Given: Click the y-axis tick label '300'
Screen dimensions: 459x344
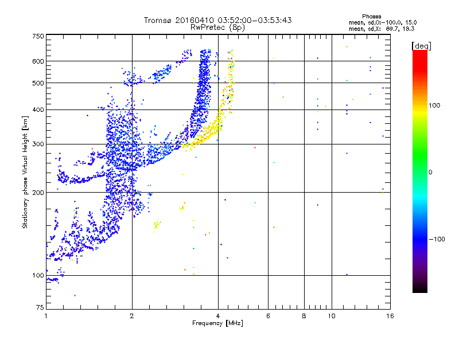Looking at the screenshot, I should click(x=38, y=144).
